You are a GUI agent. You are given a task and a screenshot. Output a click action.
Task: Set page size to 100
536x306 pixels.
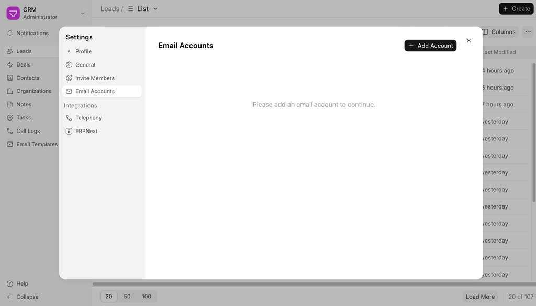click(x=147, y=297)
